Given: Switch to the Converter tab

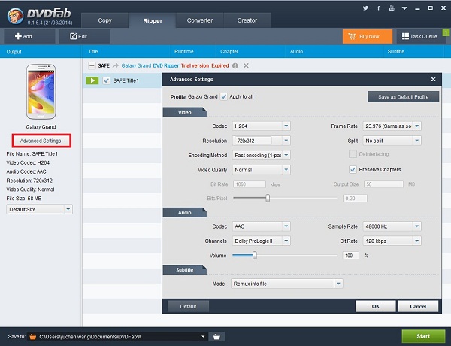Looking at the screenshot, I should click(x=200, y=20).
